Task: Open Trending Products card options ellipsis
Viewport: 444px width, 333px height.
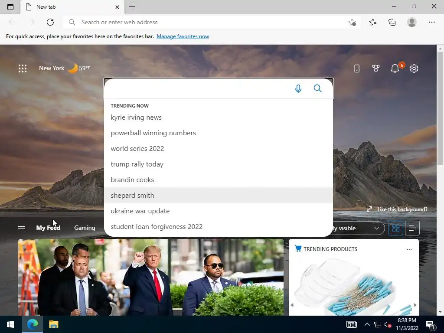Action: coord(409,249)
